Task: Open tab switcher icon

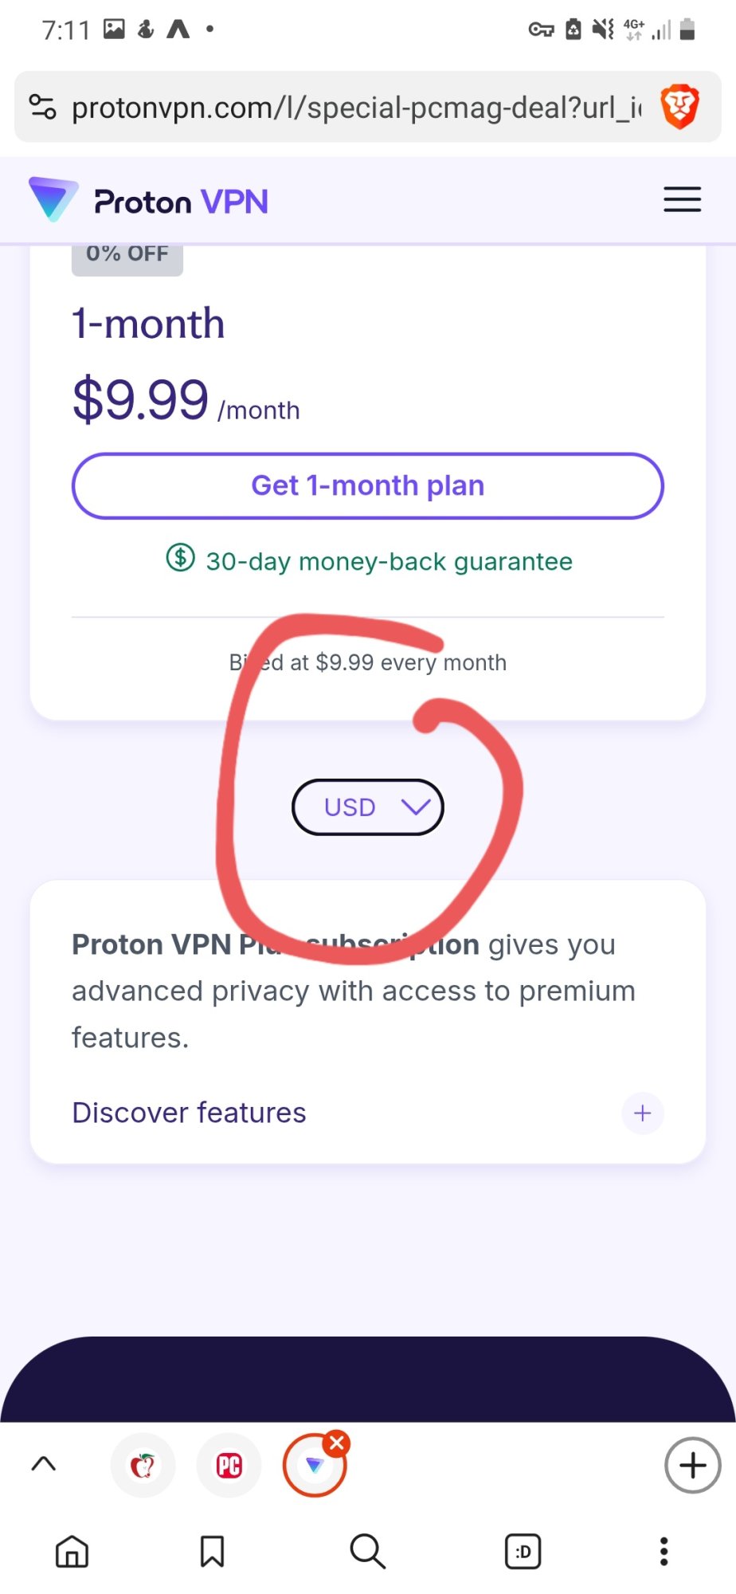Action: (523, 1551)
